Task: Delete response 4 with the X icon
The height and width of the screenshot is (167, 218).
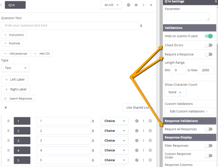Action: (150, 150)
